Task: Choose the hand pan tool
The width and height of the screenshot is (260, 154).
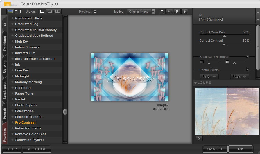Action: pos(177,12)
